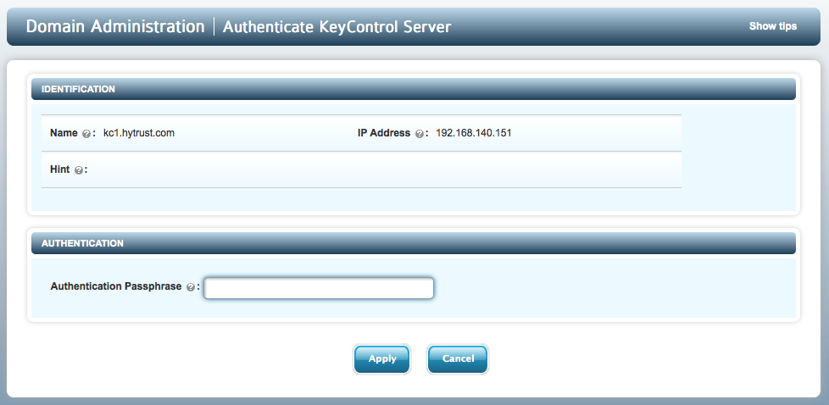Open the Show tips link
This screenshot has height=405, width=829.
(x=772, y=26)
